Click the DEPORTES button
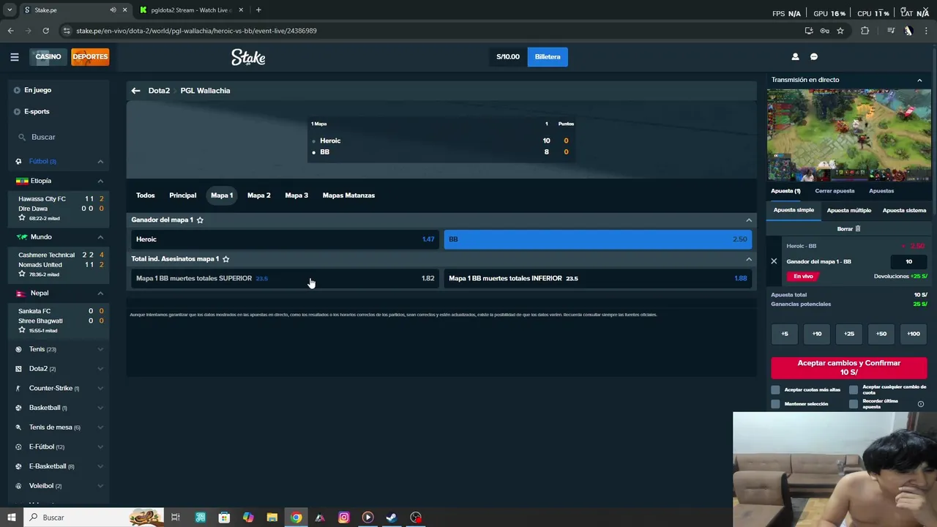The image size is (937, 527). click(90, 56)
